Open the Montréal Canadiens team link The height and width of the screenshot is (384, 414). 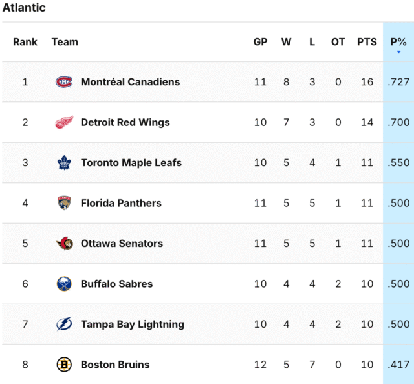[x=130, y=82]
